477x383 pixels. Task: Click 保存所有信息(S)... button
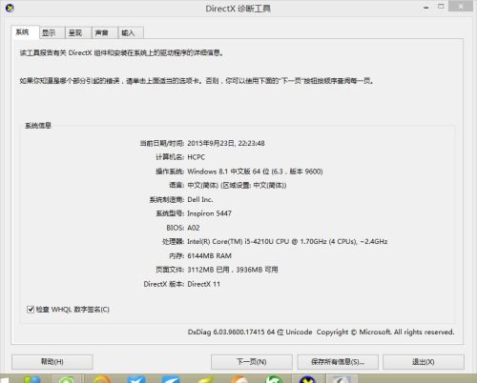click(338, 362)
